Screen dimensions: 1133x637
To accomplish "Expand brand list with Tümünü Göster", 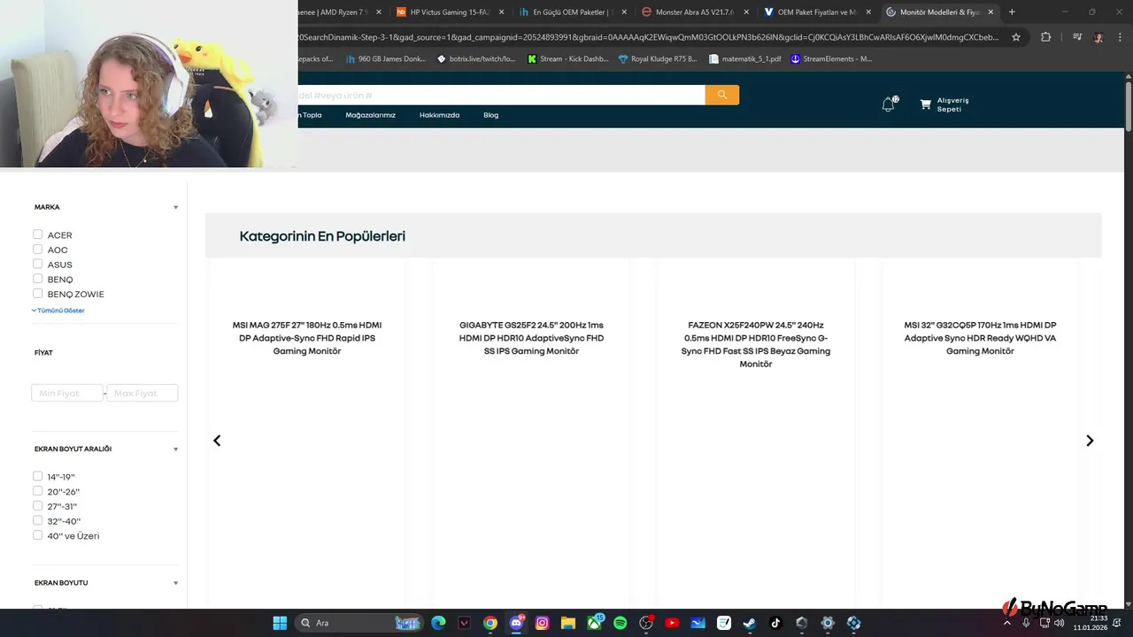I will pos(58,311).
